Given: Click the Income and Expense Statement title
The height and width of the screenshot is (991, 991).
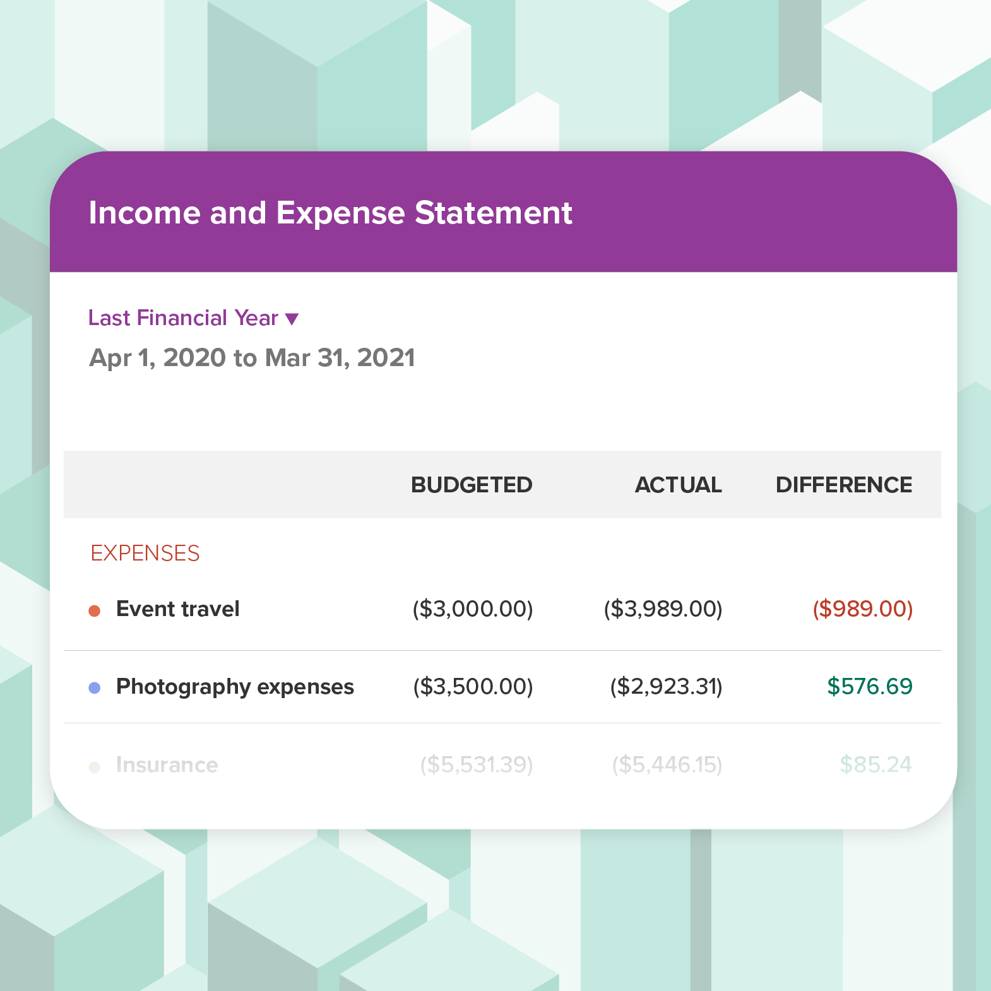Looking at the screenshot, I should (330, 213).
